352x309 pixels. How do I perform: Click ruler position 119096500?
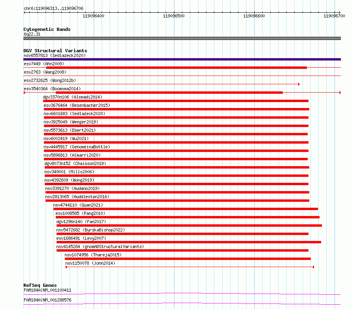pyautogui.click(x=174, y=16)
